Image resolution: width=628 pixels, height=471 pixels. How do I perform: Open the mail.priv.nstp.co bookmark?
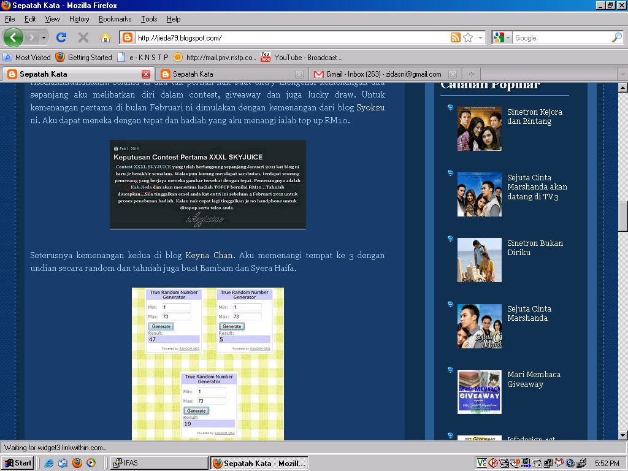pos(215,57)
